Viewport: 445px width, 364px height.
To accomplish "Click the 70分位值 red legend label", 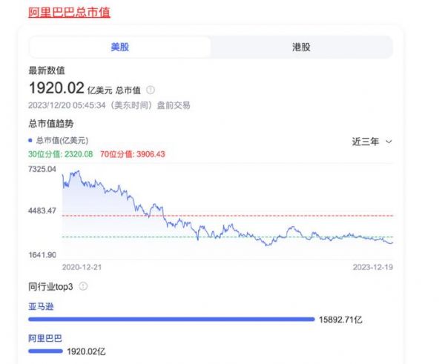I will 131,154.
